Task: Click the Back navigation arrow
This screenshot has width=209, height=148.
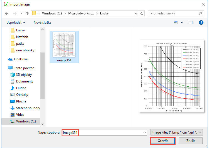Action: (7, 13)
